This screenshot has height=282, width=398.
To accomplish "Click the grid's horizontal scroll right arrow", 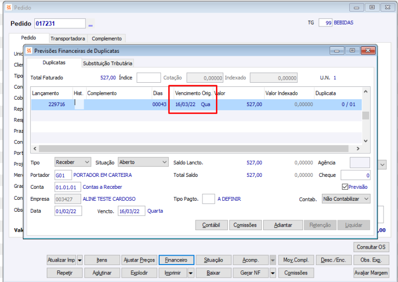I will [x=358, y=148].
